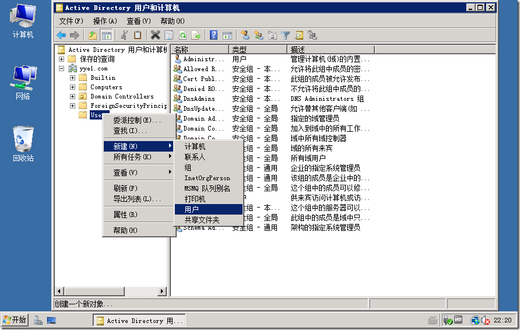520x330 pixels.
Task: Click the tree pane left scroll arrow
Action: [x=59, y=292]
